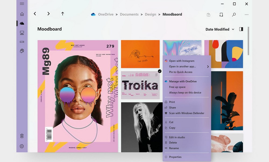269x162 pixels.
Task: Click Moodbaord in the breadcrumb path
Action: coord(172,14)
